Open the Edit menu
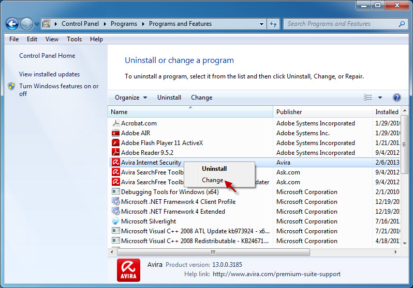 point(32,39)
